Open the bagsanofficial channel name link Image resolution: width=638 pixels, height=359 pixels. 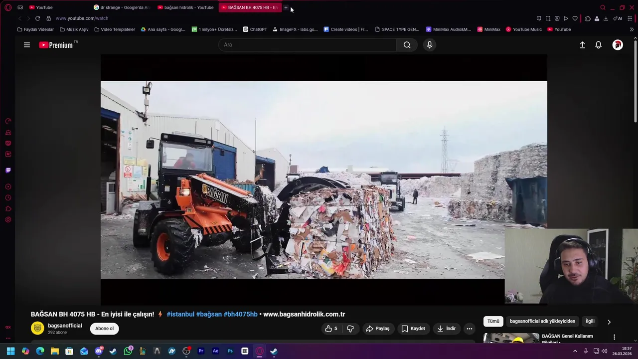(x=65, y=326)
